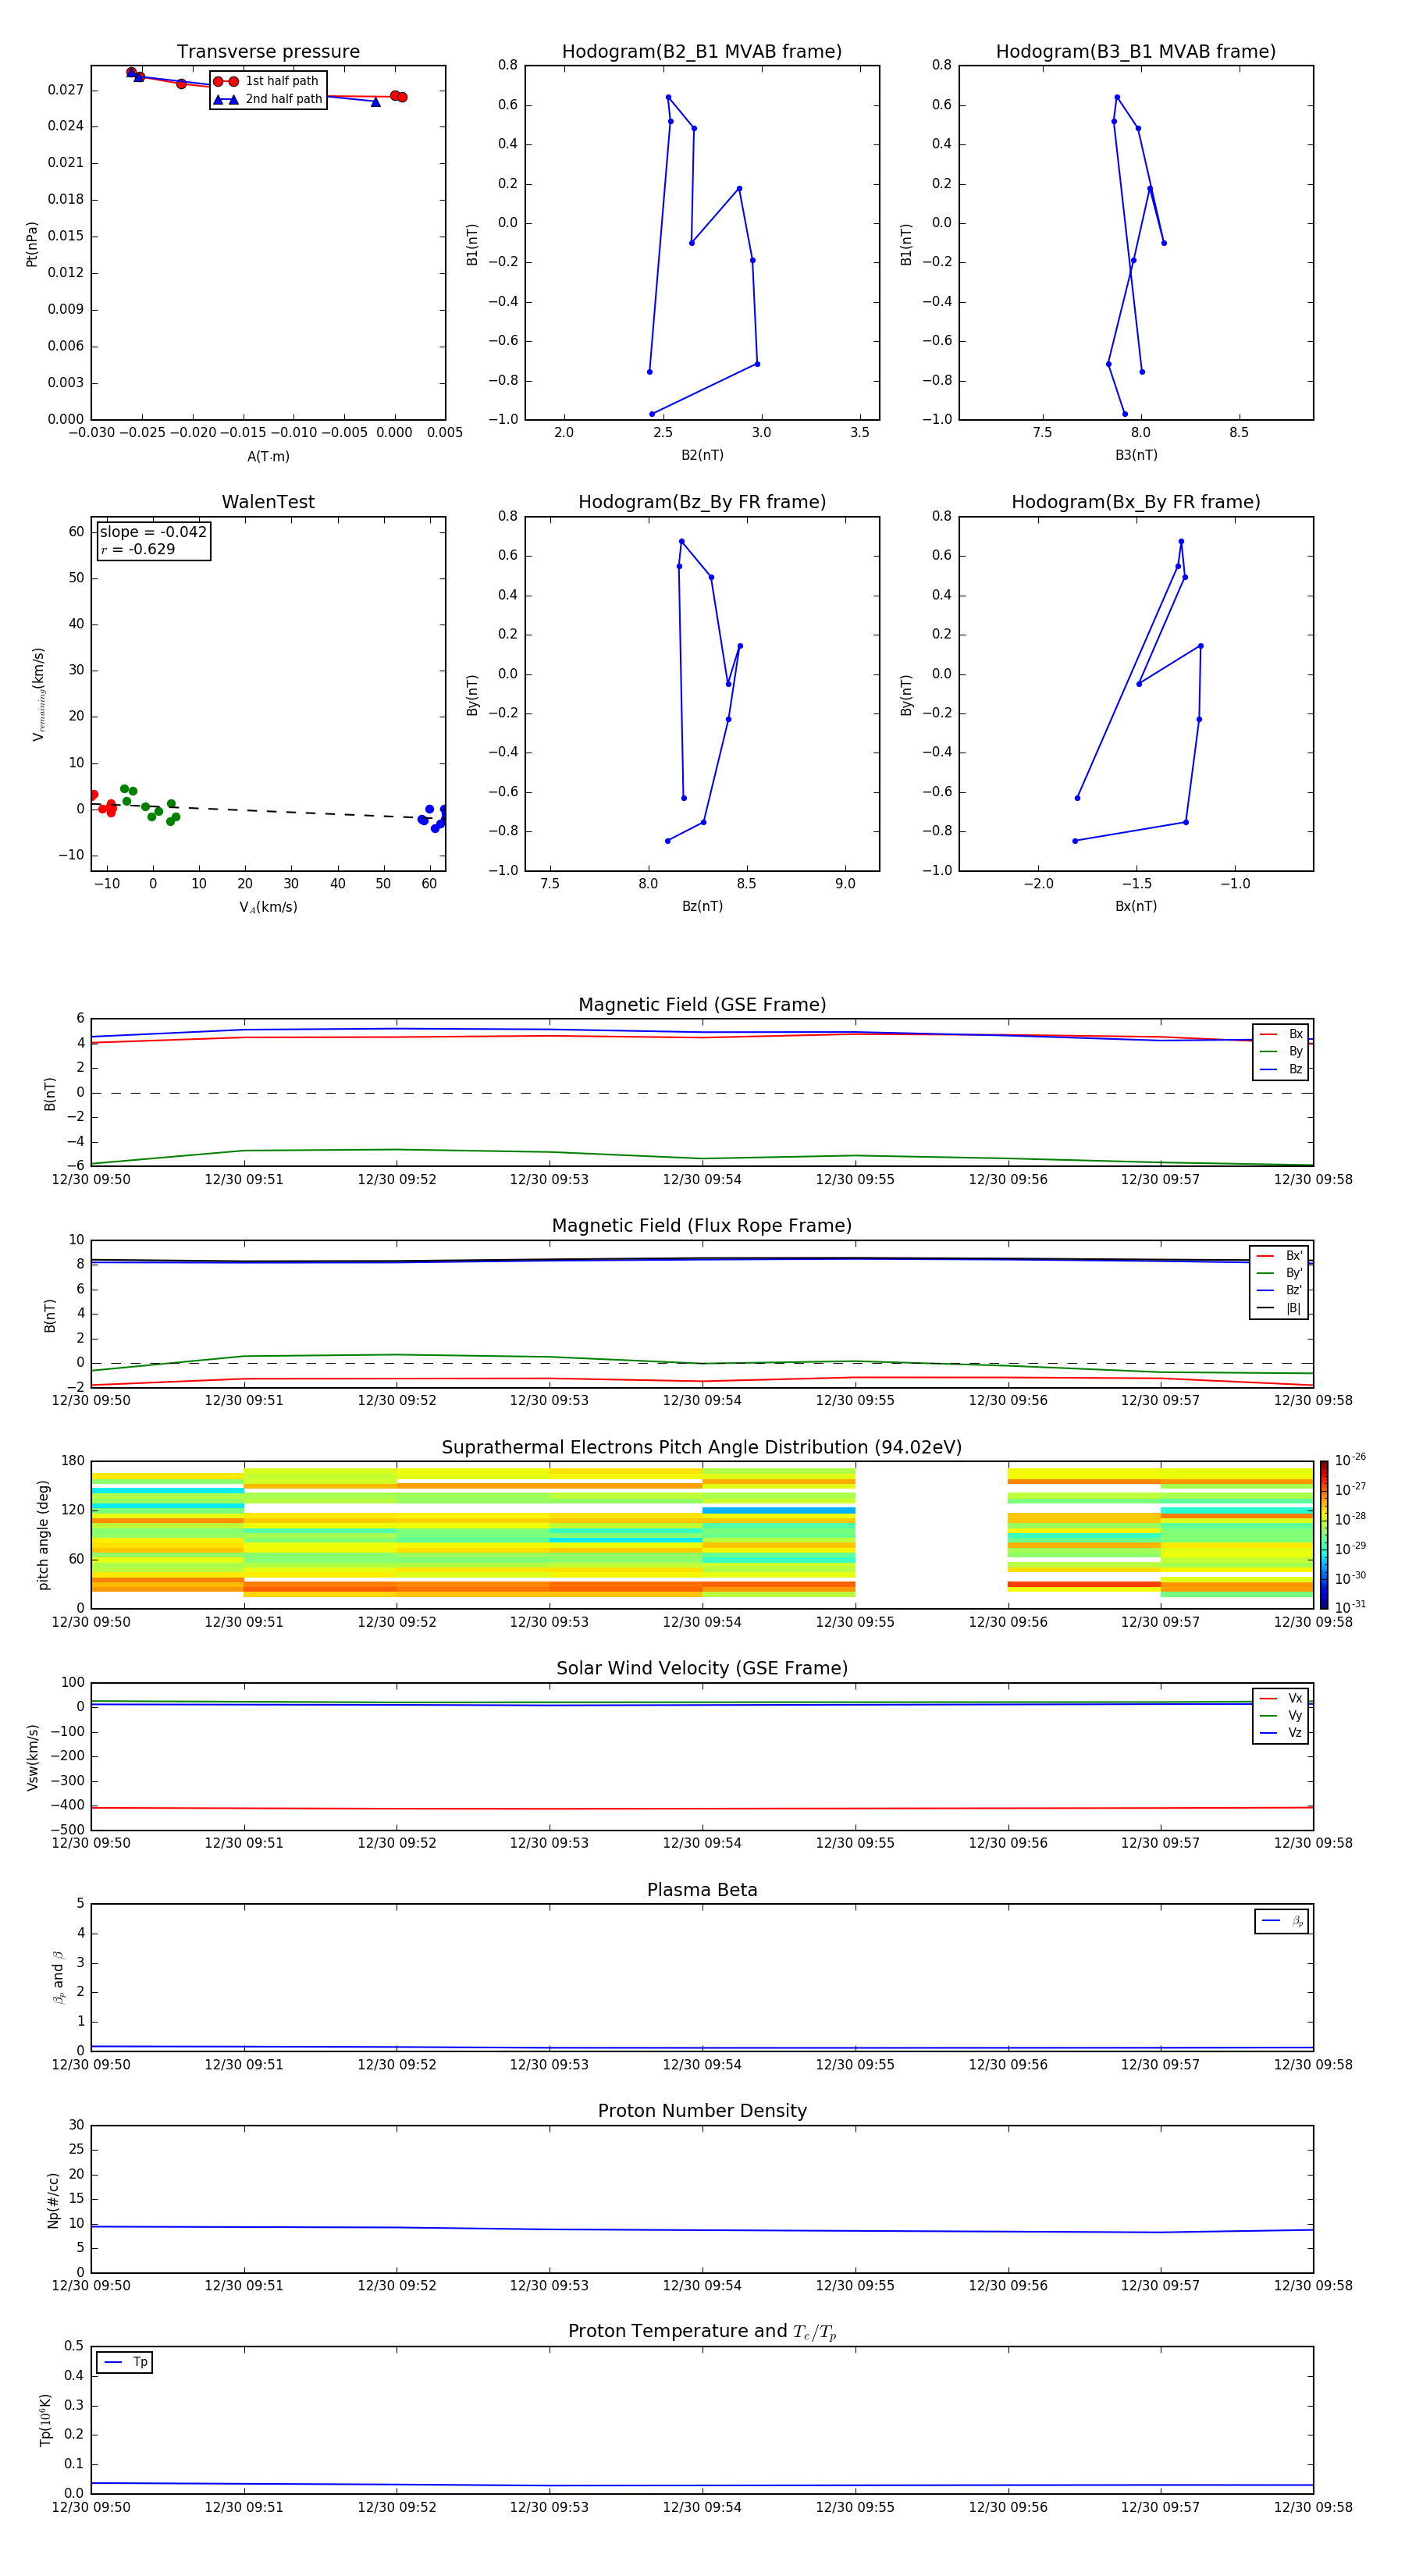Select the "Hodogram(Bz_By FR frame)" title

(702, 502)
